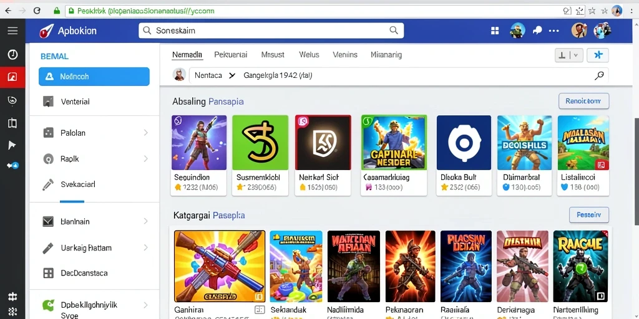The image size is (639, 319).
Task: Open the chat bubble icon in the header
Action: [x=537, y=30]
